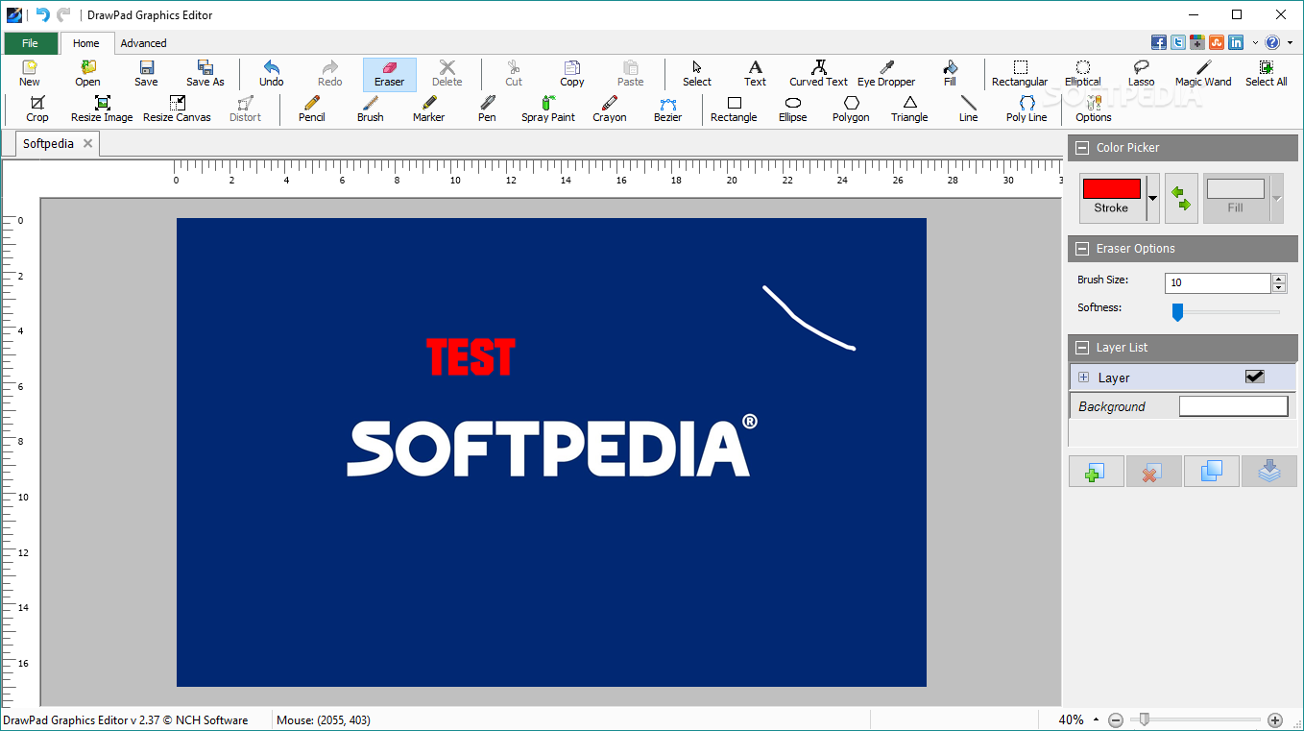This screenshot has height=731, width=1304.
Task: Swap stroke and fill colors
Action: pyautogui.click(x=1181, y=198)
